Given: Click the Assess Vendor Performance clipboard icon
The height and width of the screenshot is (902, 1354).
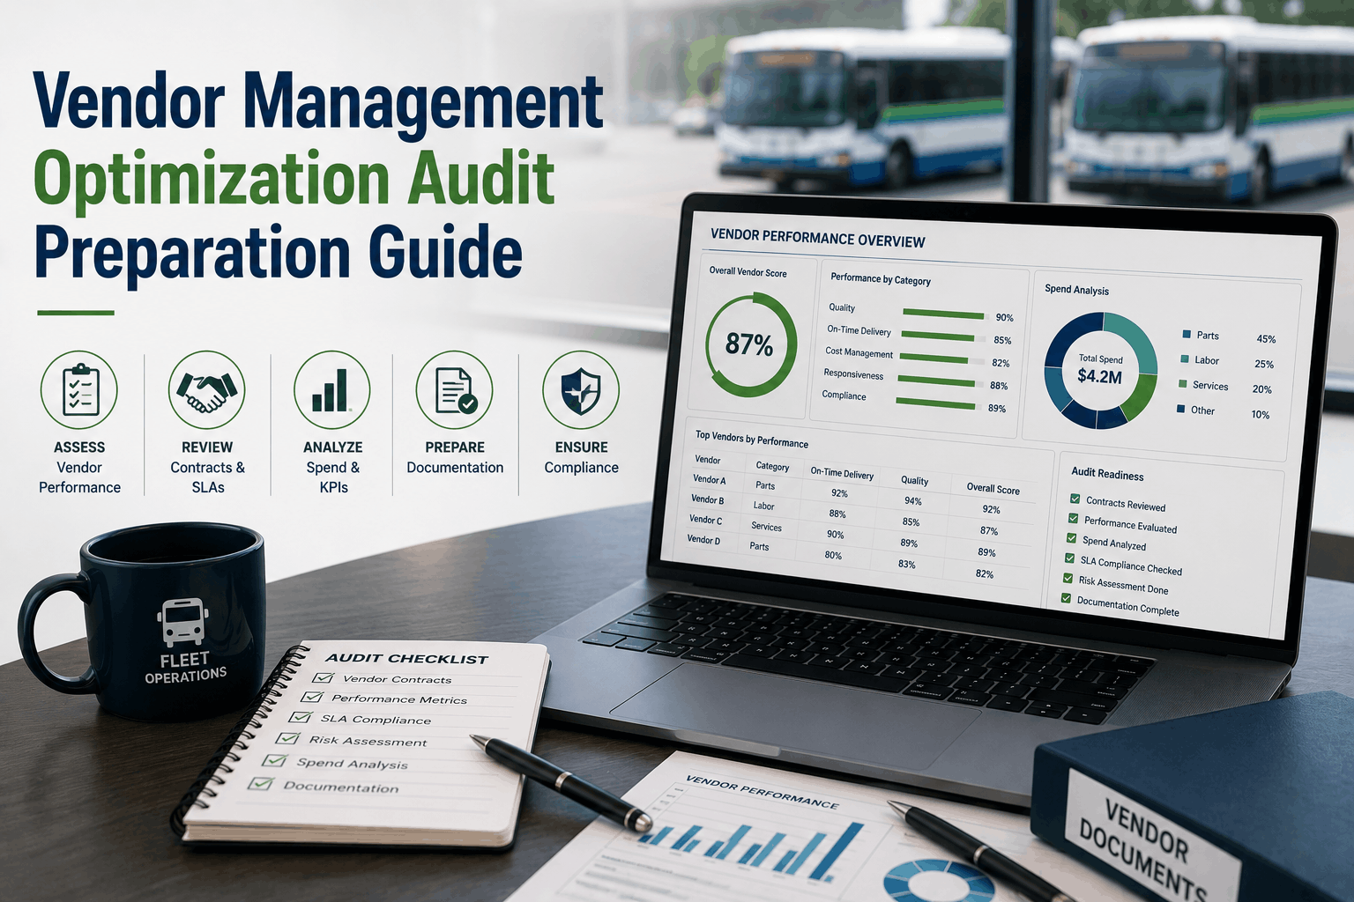Looking at the screenshot, I should pyautogui.click(x=79, y=390).
